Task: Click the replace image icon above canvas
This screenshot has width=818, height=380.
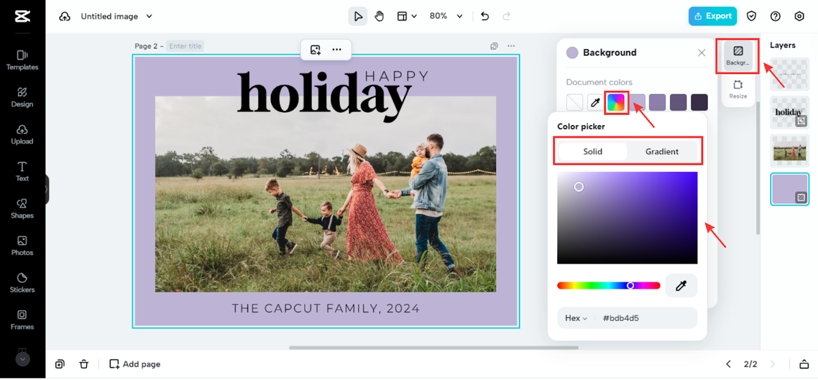Action: [x=315, y=50]
